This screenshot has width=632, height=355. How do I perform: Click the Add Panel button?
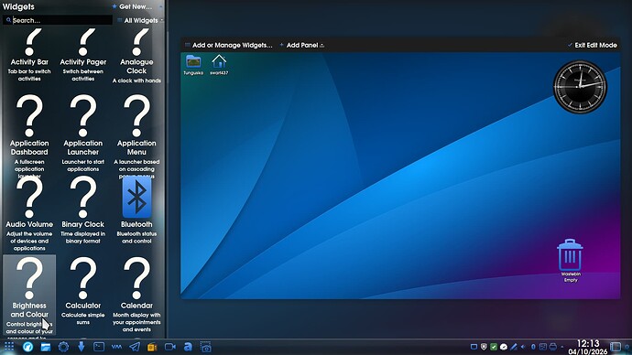point(302,45)
